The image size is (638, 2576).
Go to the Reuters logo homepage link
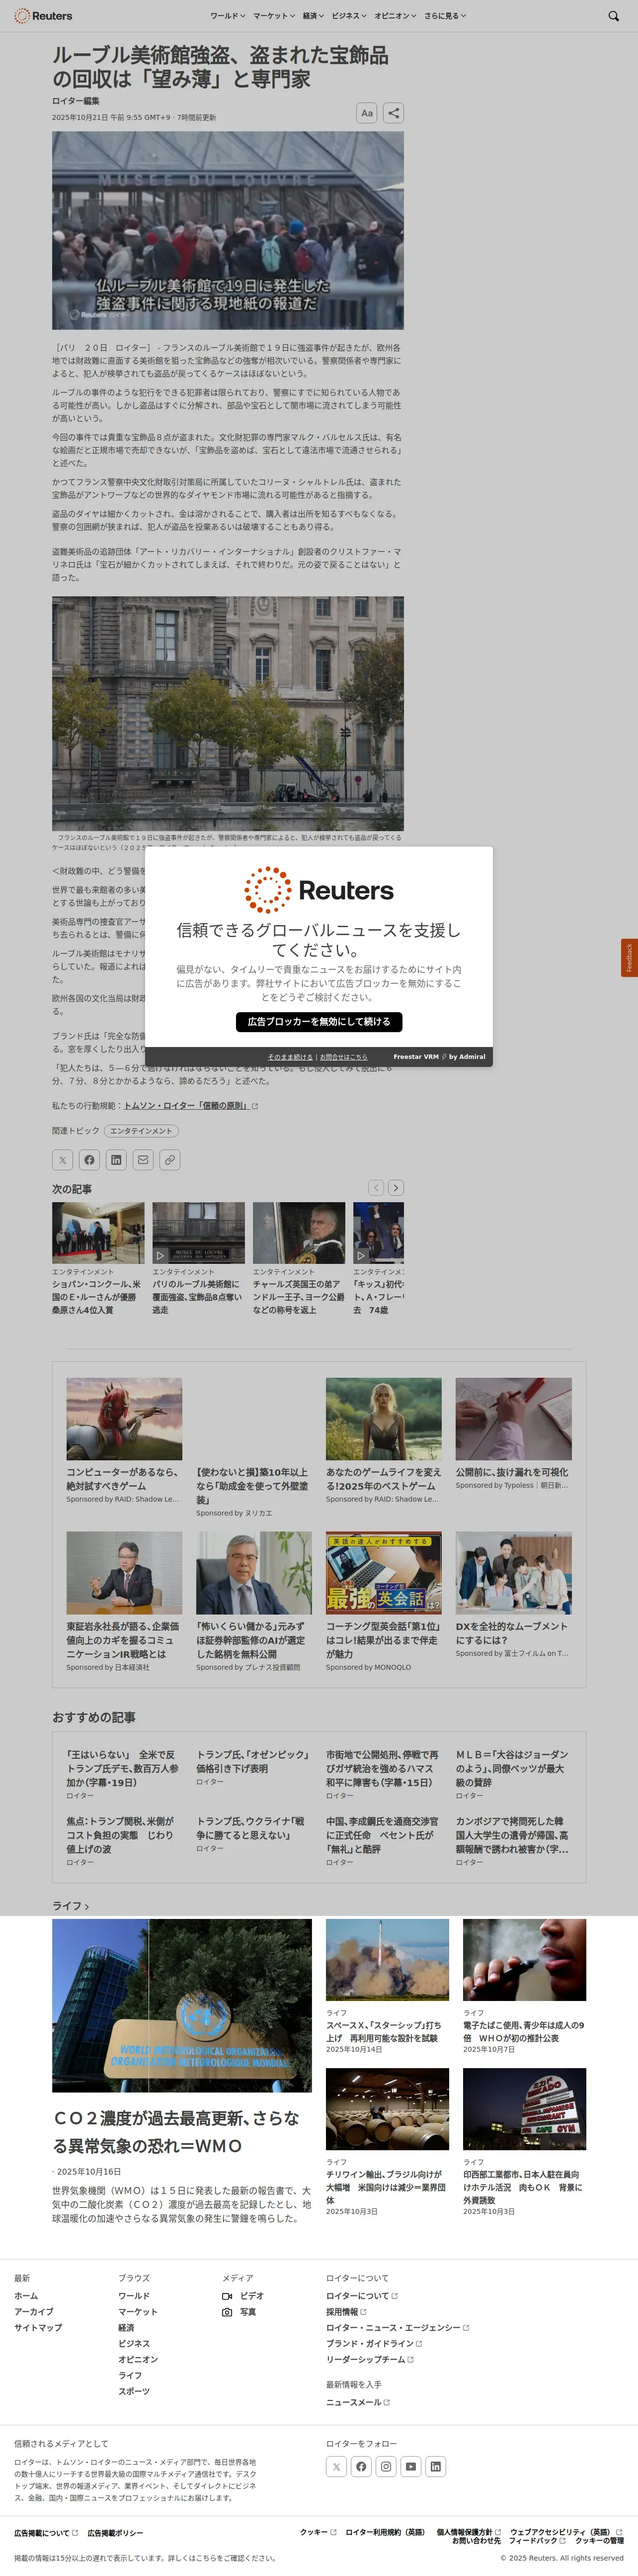pos(43,16)
